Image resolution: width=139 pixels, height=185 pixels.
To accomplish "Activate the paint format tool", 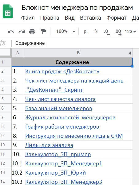I will point(43,32).
